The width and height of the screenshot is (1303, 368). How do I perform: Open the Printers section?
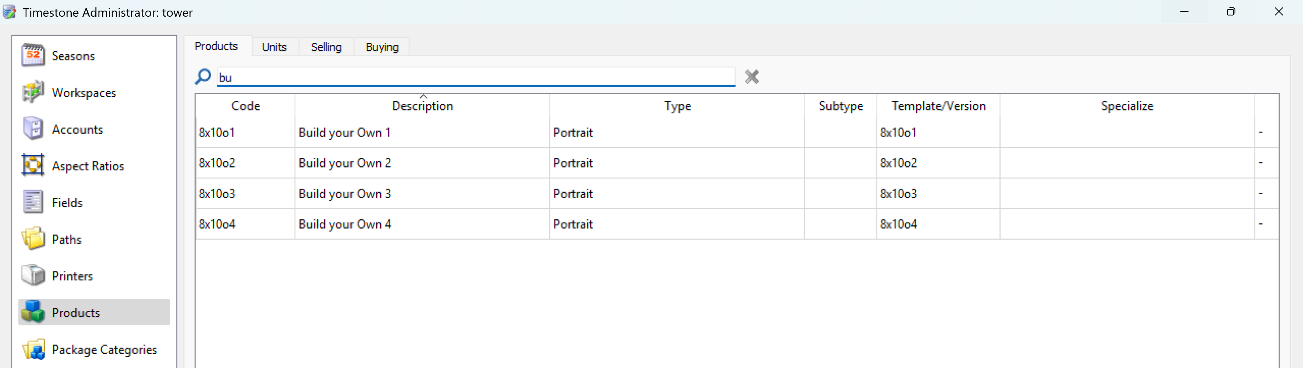[72, 275]
